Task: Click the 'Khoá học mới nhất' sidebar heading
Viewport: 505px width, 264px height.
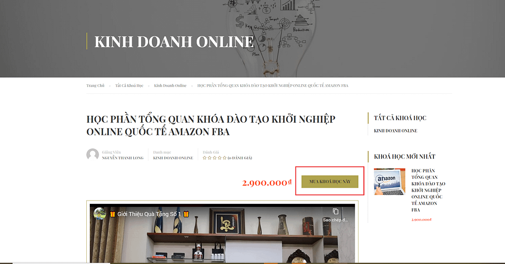Action: coord(404,157)
